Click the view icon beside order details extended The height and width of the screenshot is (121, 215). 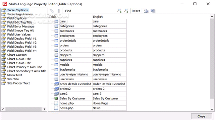coord(56,84)
